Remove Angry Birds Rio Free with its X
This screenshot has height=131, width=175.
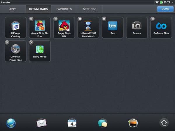(32, 19)
